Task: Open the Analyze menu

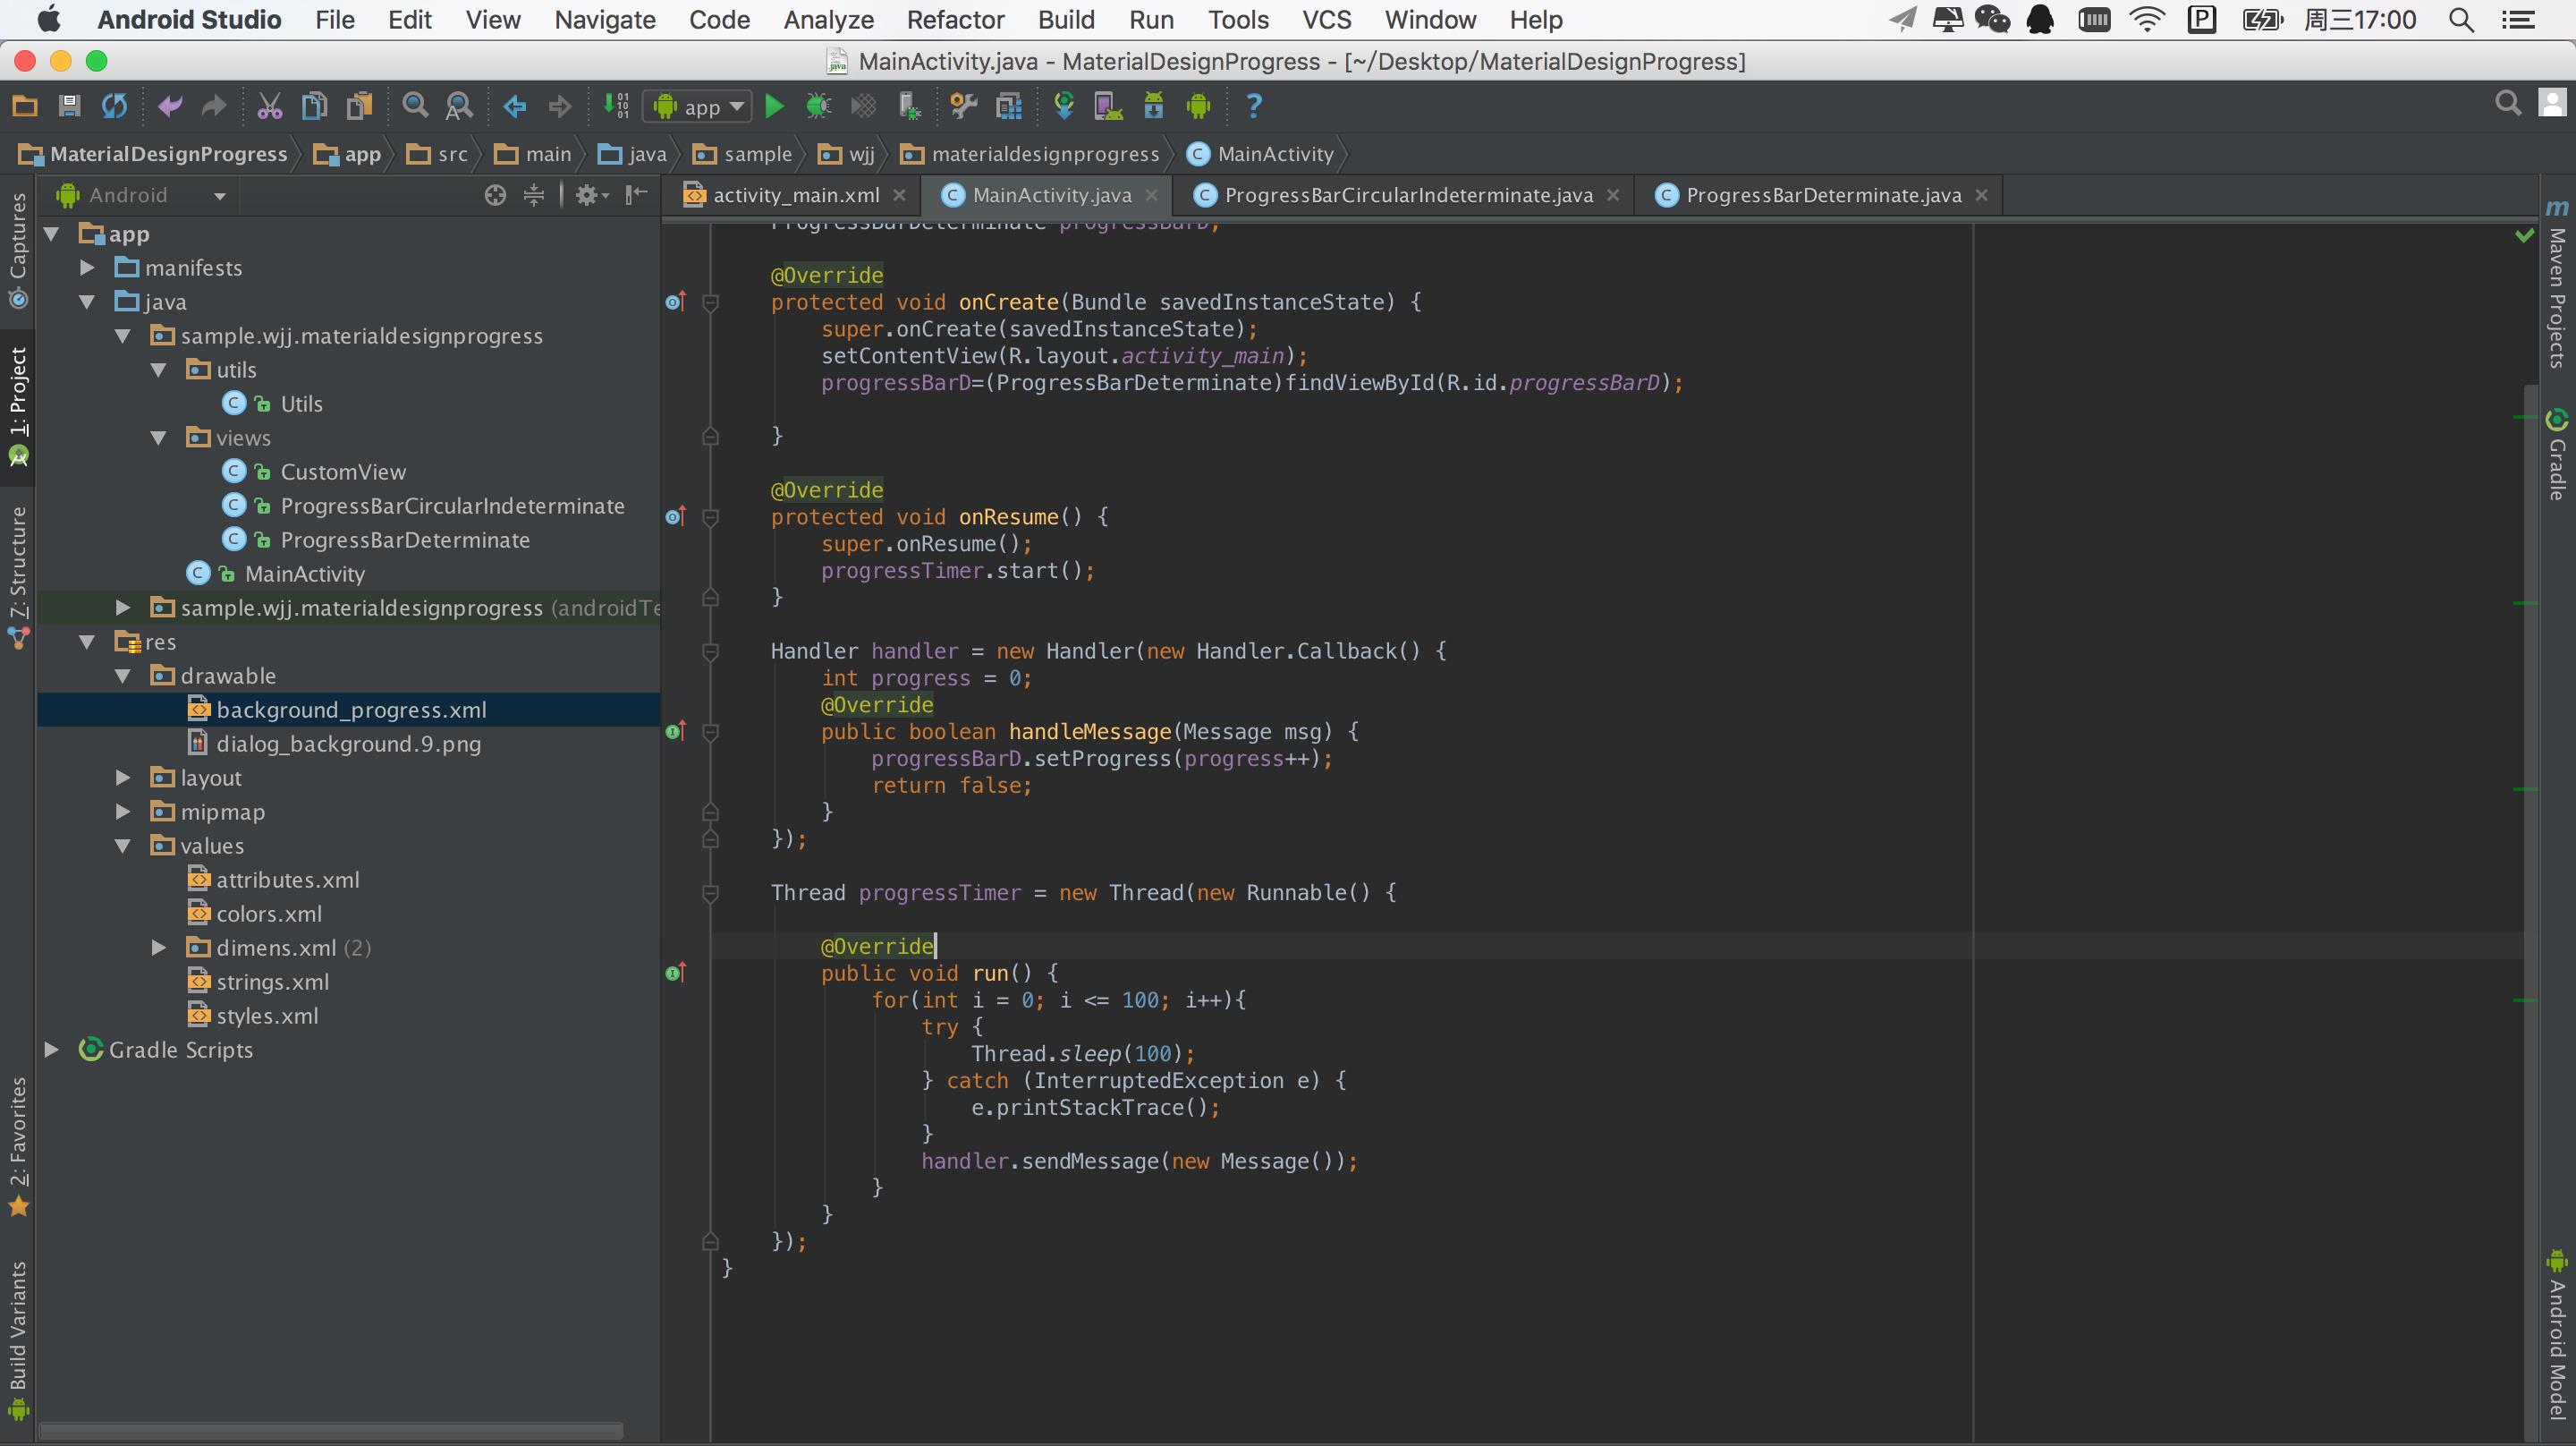Action: click(828, 20)
